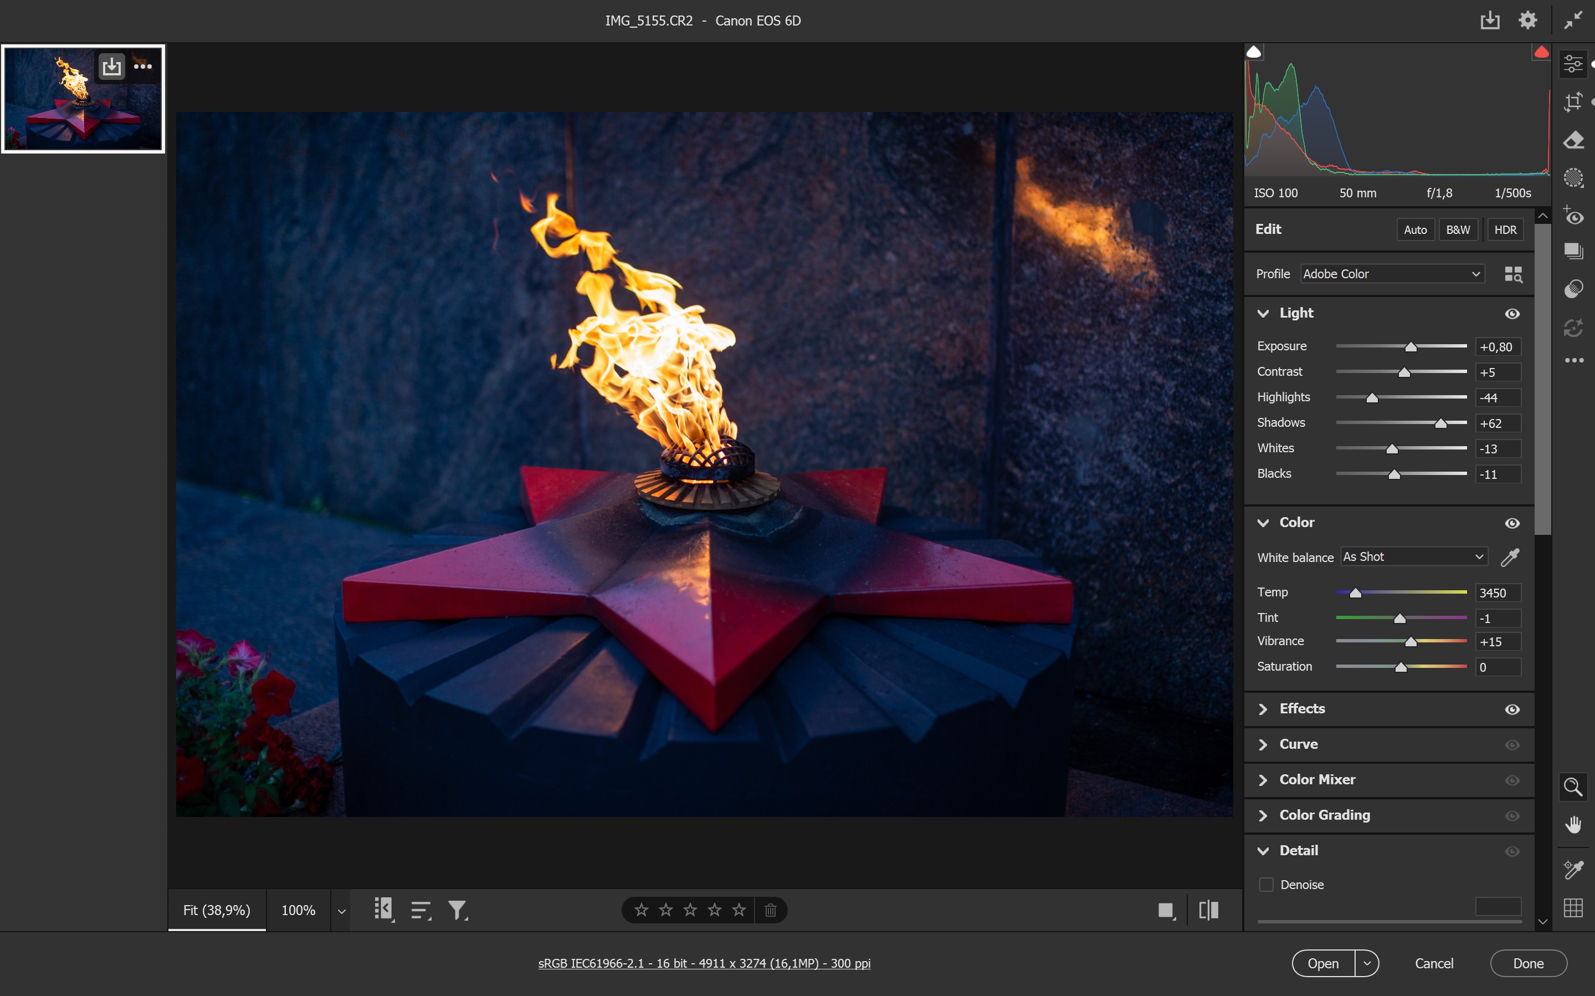Image resolution: width=1595 pixels, height=996 pixels.
Task: Open the Masking tool
Action: coord(1573,178)
